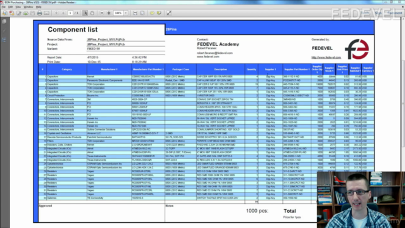Screen dimensions: 405x228
Task: Click the Quantity column header
Action: tap(251, 70)
